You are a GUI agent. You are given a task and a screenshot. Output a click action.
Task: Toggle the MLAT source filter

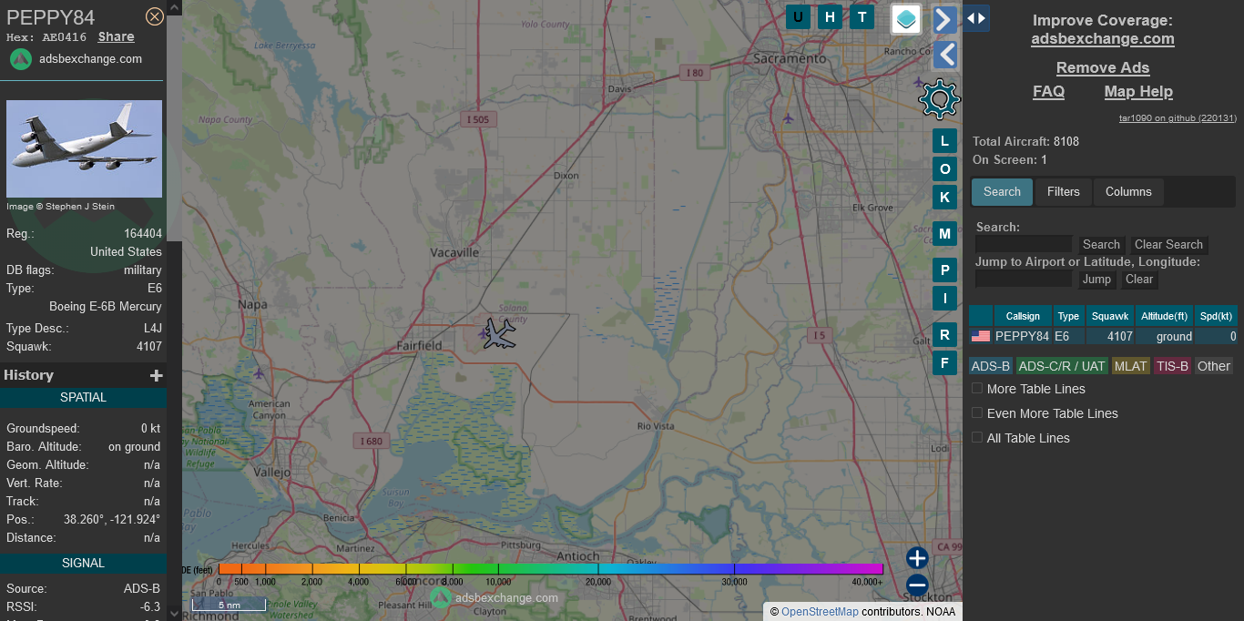1131,366
